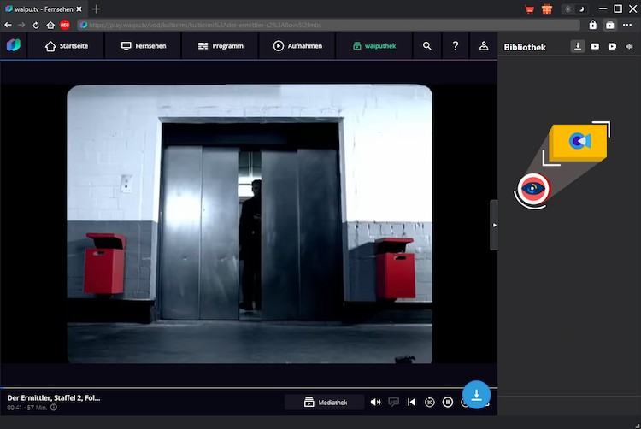Select the waipu.tv - Fernsehen tab
The height and width of the screenshot is (429, 641).
(x=43, y=9)
